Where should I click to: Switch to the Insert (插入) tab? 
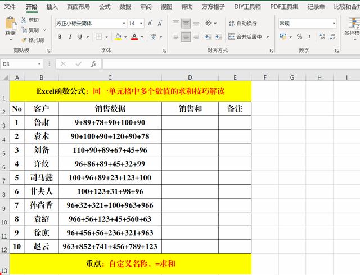click(x=52, y=7)
